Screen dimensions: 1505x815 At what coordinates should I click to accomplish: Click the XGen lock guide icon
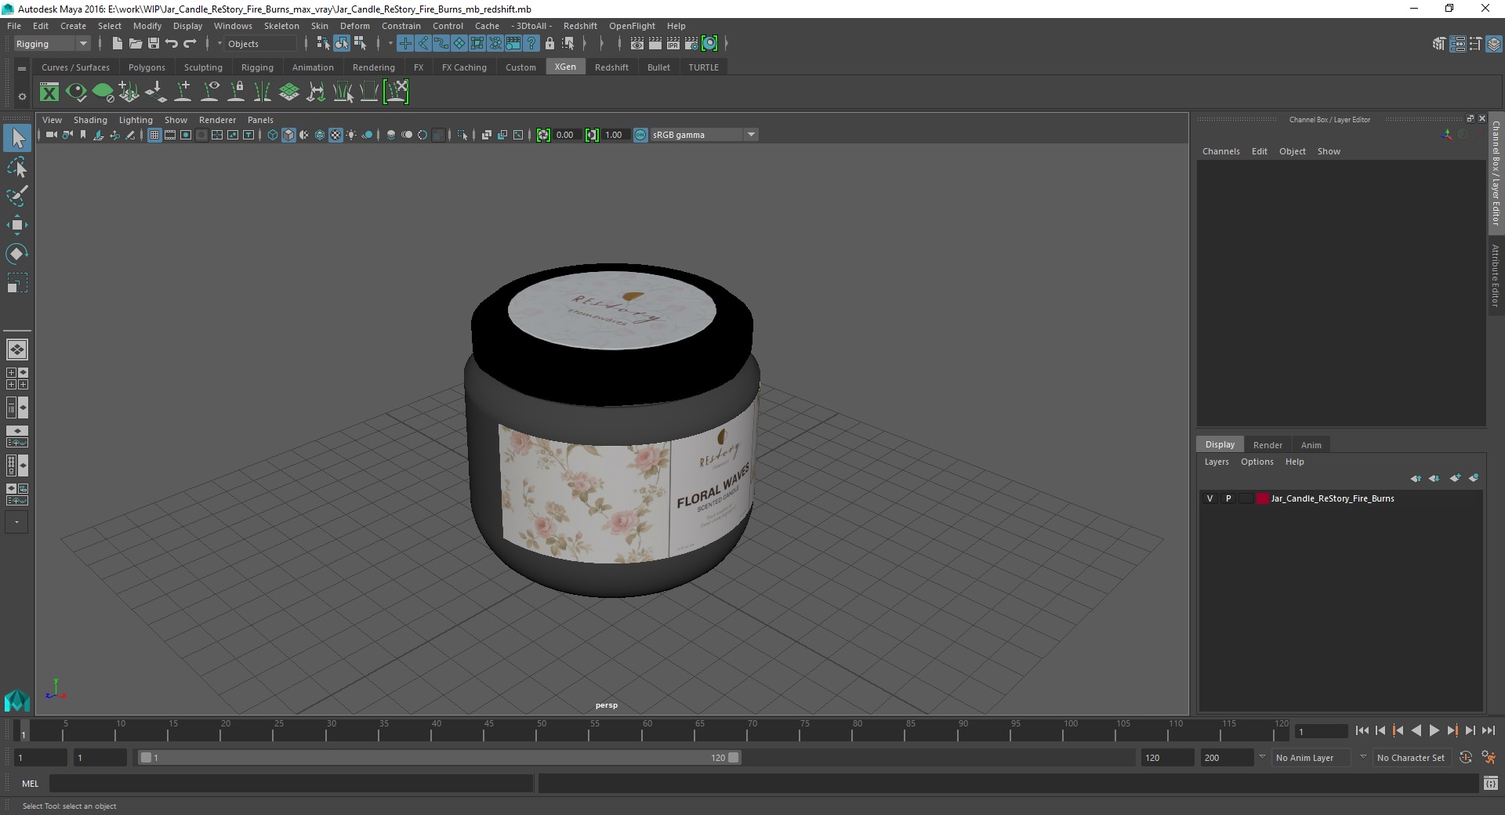click(x=236, y=92)
